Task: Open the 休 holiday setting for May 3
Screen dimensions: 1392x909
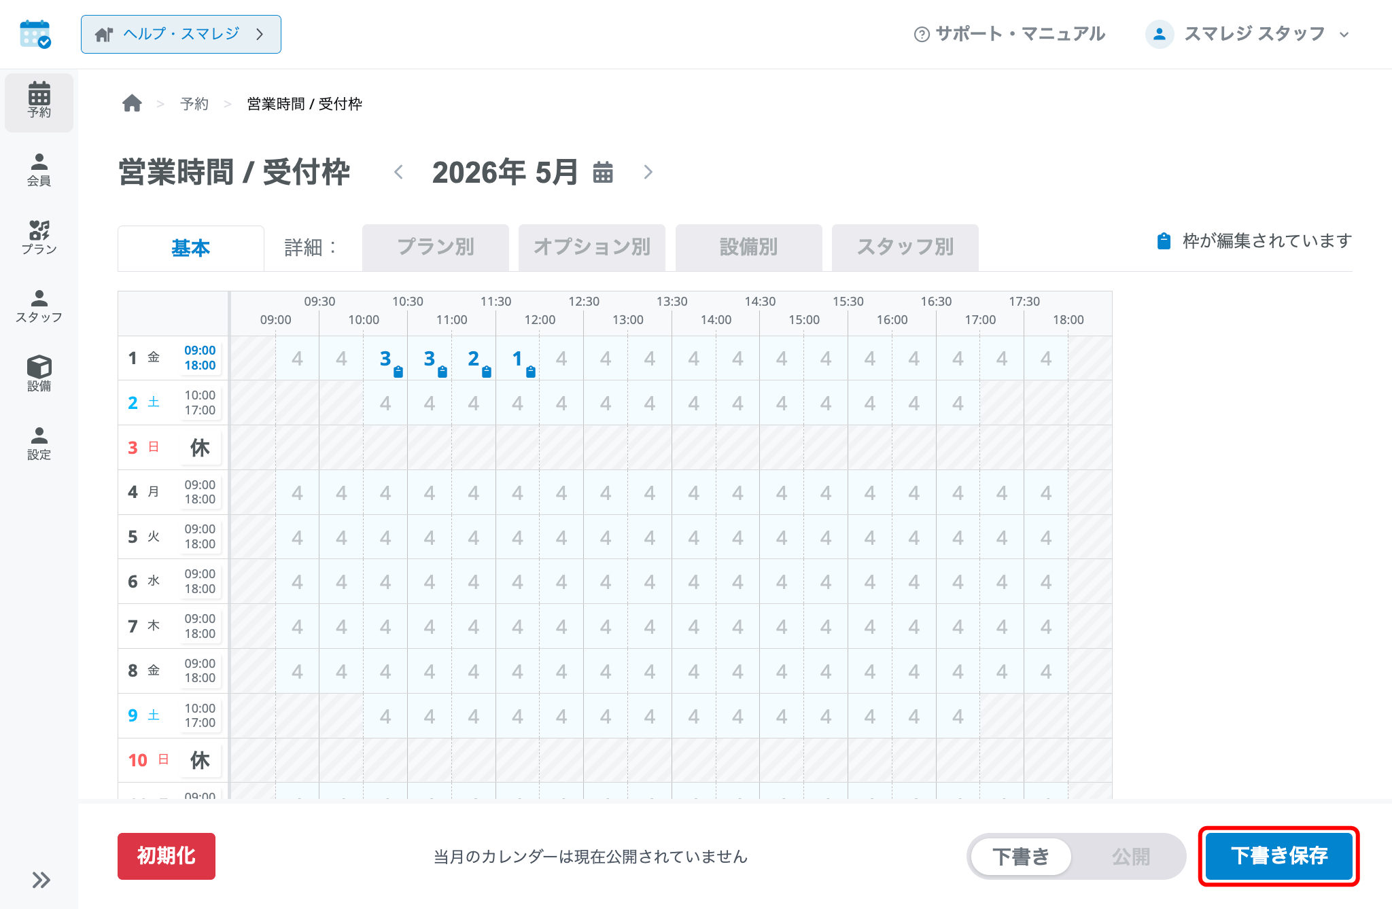Action: (x=200, y=448)
